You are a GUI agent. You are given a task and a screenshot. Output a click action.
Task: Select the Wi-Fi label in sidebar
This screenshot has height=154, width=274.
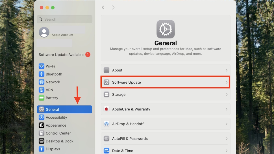tap(50, 66)
